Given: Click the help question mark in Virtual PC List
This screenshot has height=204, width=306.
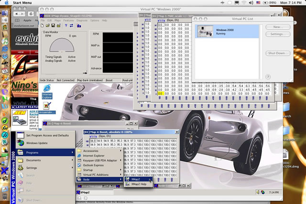Looking at the screenshot, I should [268, 76].
